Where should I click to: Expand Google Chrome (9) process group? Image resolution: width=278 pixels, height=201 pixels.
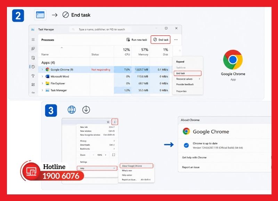(42, 69)
